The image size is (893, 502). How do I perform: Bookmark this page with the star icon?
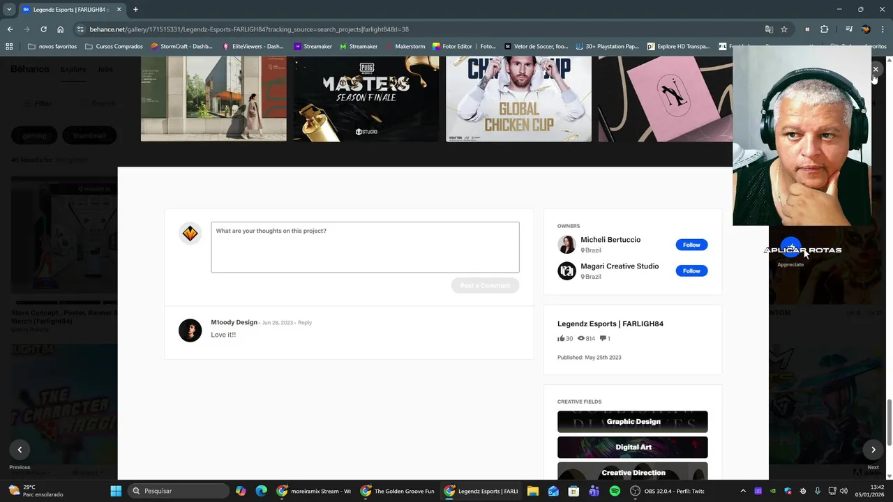pos(784,29)
